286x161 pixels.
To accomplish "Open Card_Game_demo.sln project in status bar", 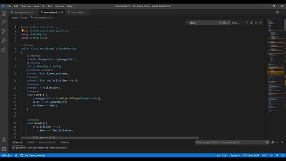I will pos(33,156).
